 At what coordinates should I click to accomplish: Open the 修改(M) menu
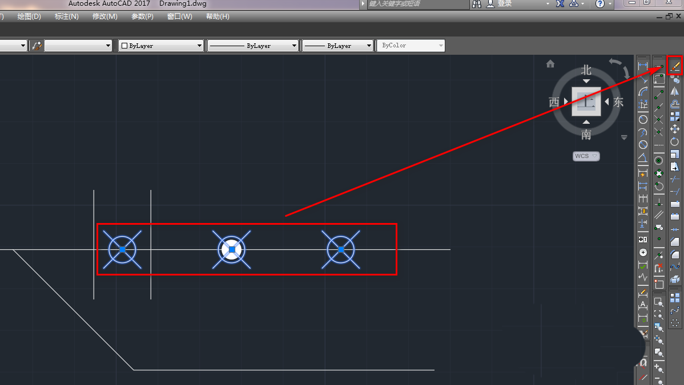coord(105,17)
